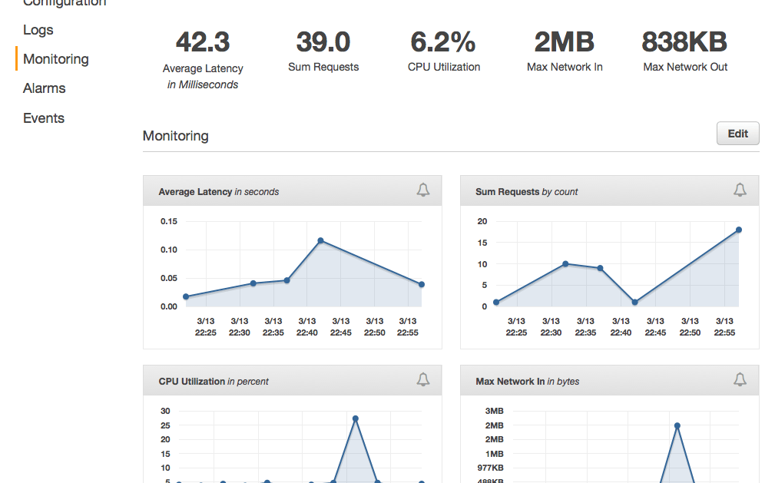Go to Alarms in the sidebar

click(x=45, y=88)
